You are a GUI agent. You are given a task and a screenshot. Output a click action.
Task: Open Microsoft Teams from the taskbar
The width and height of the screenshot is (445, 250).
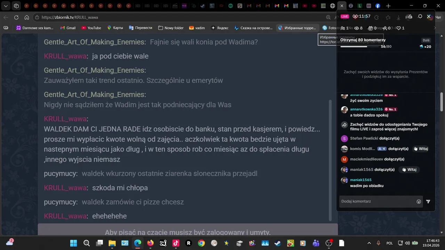click(316, 243)
